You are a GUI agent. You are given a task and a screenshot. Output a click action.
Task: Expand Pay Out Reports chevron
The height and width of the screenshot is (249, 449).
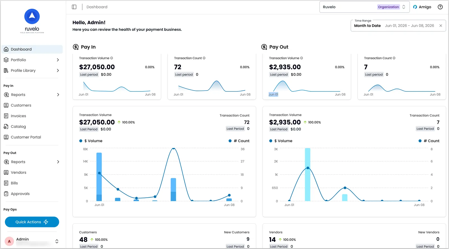pyautogui.click(x=58, y=162)
